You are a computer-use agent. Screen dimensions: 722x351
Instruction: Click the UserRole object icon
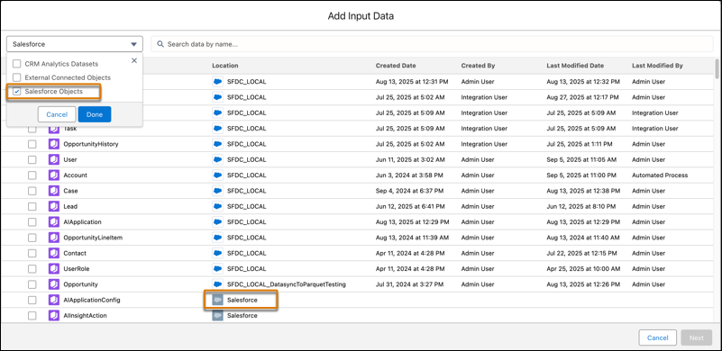(x=54, y=269)
